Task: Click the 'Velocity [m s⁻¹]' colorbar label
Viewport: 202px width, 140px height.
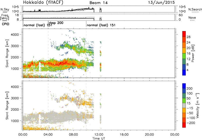Action: pos(197,105)
